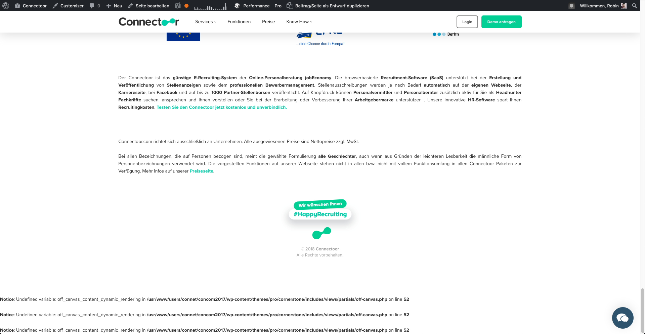Click the admin bar search magnifier icon

tap(634, 6)
